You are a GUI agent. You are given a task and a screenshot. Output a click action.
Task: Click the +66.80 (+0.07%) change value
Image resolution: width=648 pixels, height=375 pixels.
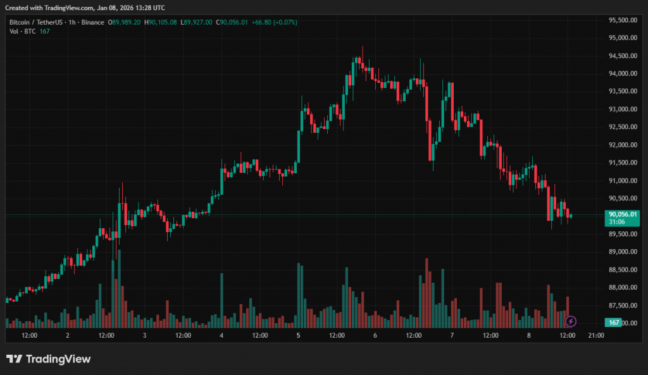275,22
